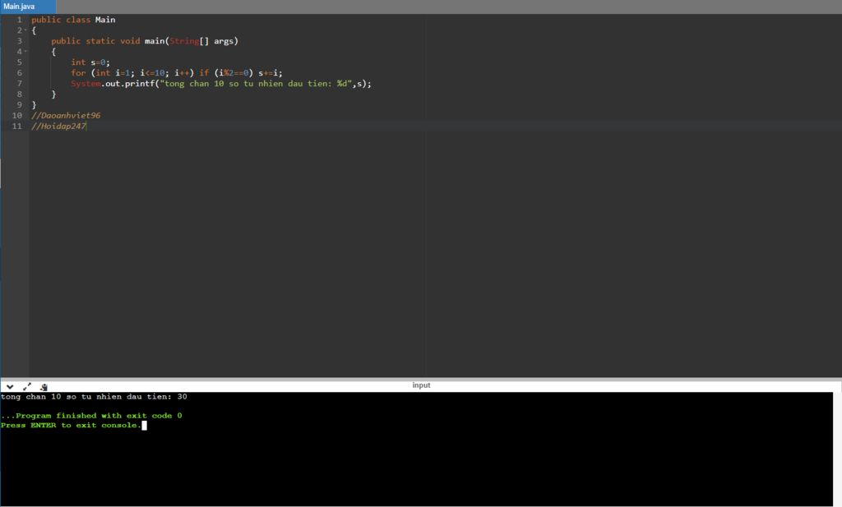Fold the main method at line 4

25,52
